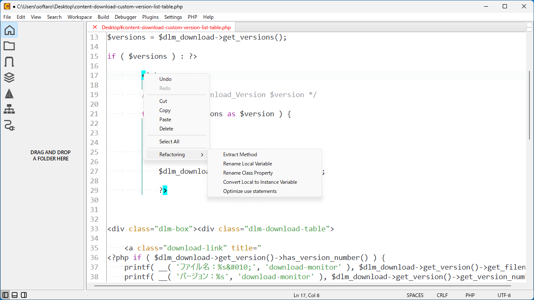Close the content-download-custom-version-list-table.php tab

click(x=95, y=27)
